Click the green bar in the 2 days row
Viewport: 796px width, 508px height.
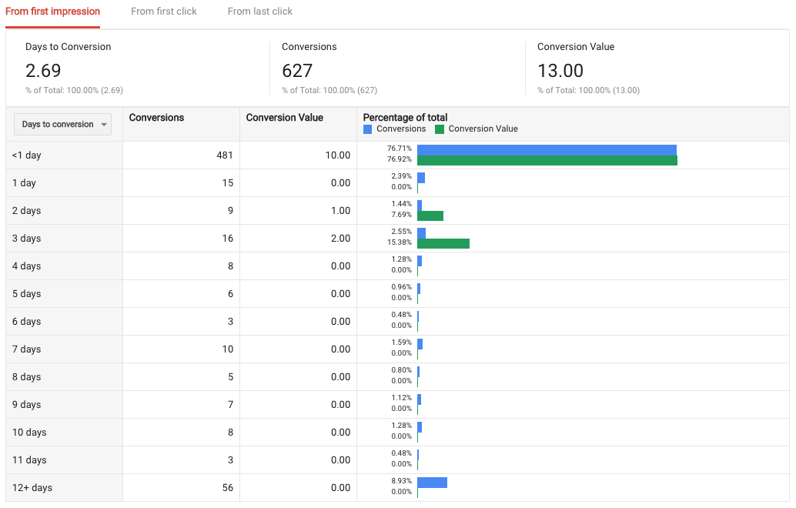click(x=430, y=216)
